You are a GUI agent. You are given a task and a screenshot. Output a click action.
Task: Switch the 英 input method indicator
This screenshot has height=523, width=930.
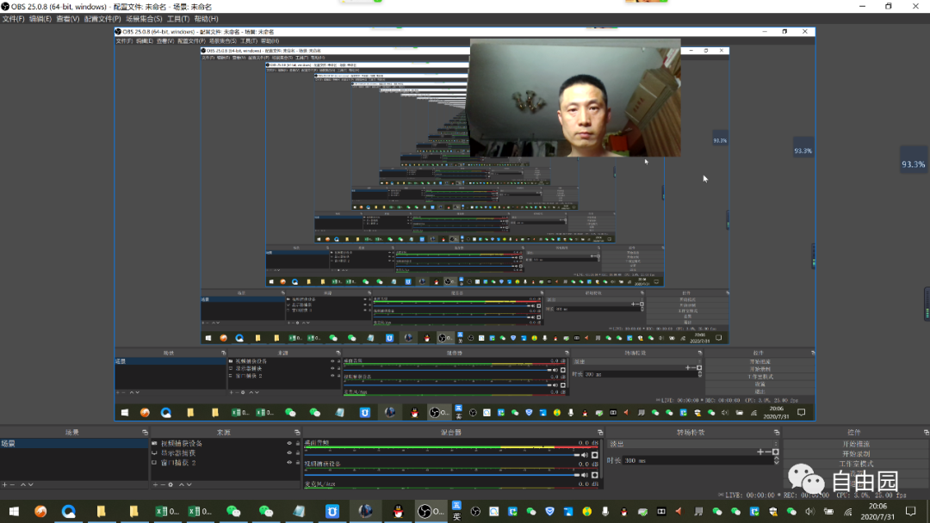[x=456, y=516]
